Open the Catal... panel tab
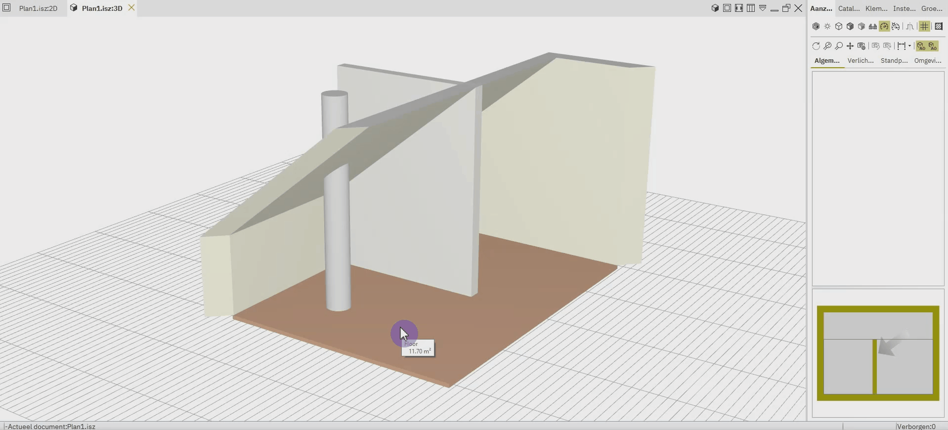Image resolution: width=948 pixels, height=430 pixels. point(849,8)
